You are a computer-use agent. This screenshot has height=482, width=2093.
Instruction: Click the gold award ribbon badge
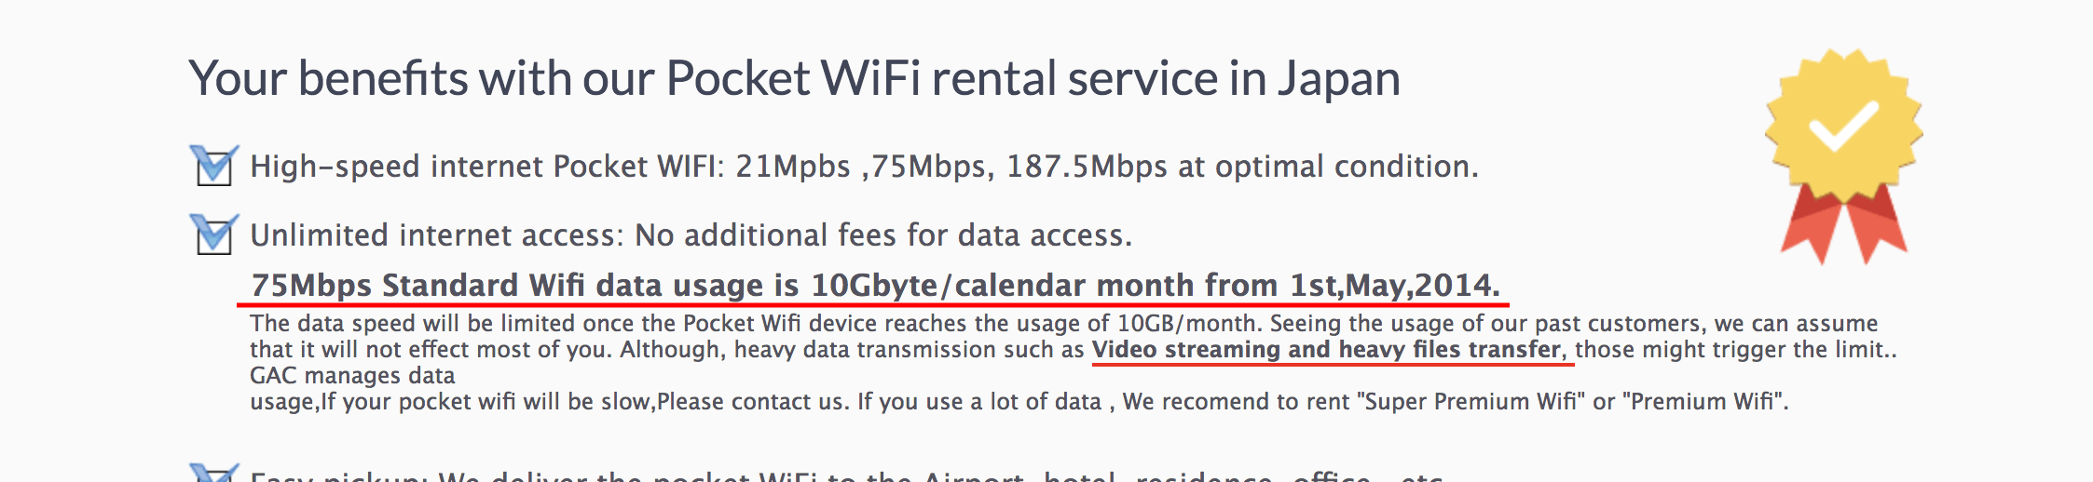(1844, 155)
